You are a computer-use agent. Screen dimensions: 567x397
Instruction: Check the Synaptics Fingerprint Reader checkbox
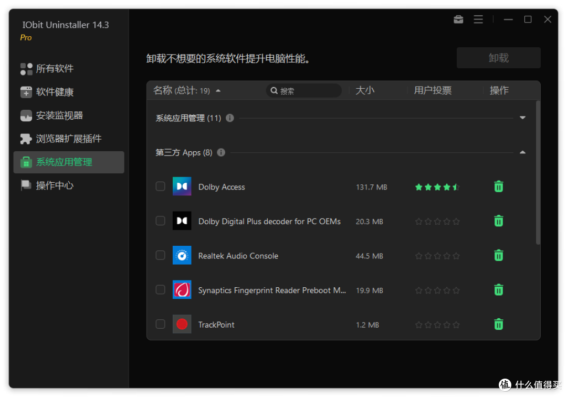[x=160, y=290]
